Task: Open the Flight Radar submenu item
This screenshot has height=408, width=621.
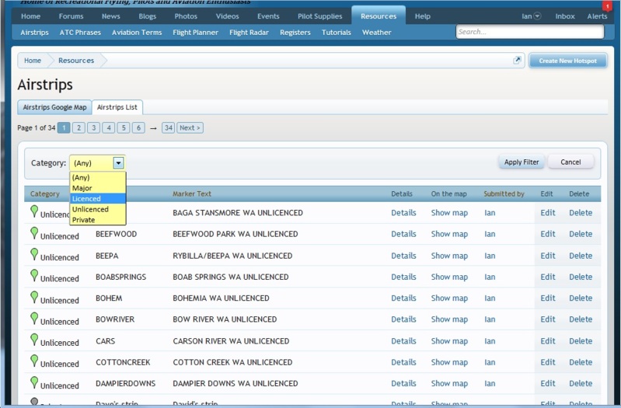Action: 249,33
